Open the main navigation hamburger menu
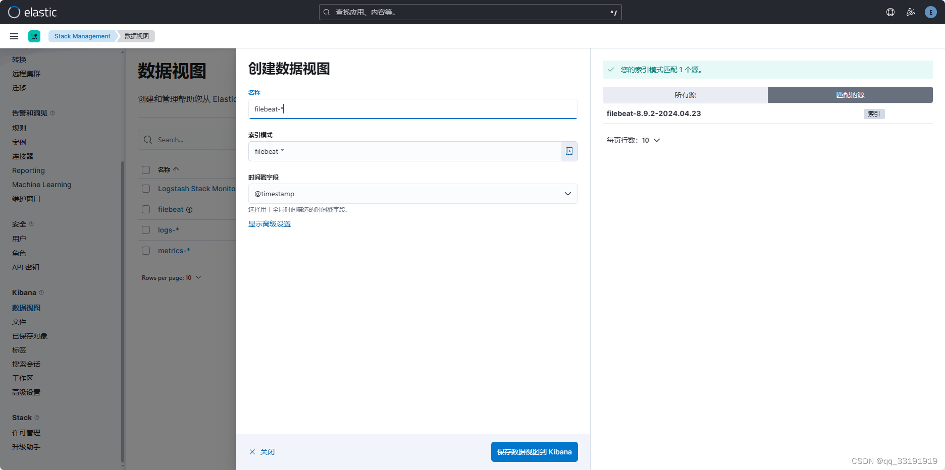Screen dimensions: 945x470 coord(14,36)
